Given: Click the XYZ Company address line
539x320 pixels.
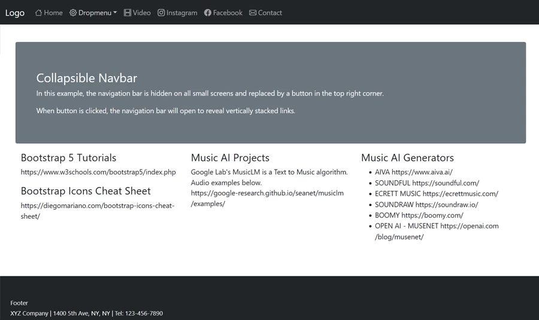Looking at the screenshot, I should pos(87,313).
